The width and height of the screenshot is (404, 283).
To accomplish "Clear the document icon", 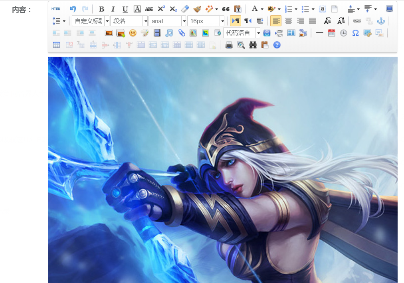I will tap(334, 9).
